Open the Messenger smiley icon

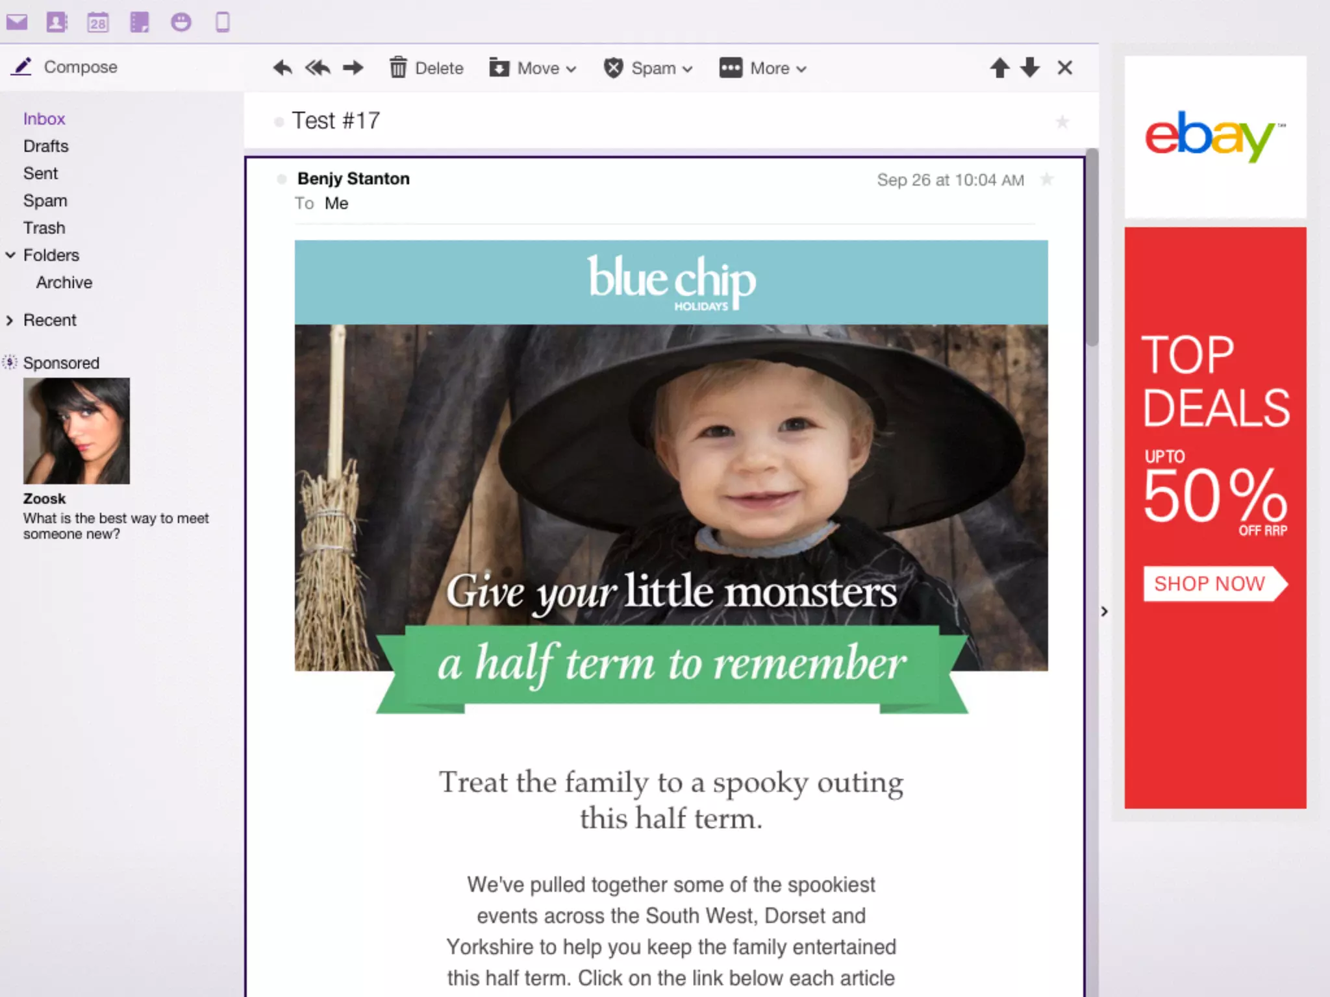181,23
